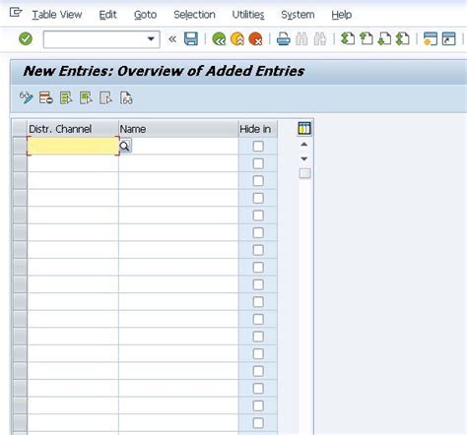Tick the Hide in checkbox, sixth row

click(x=258, y=233)
